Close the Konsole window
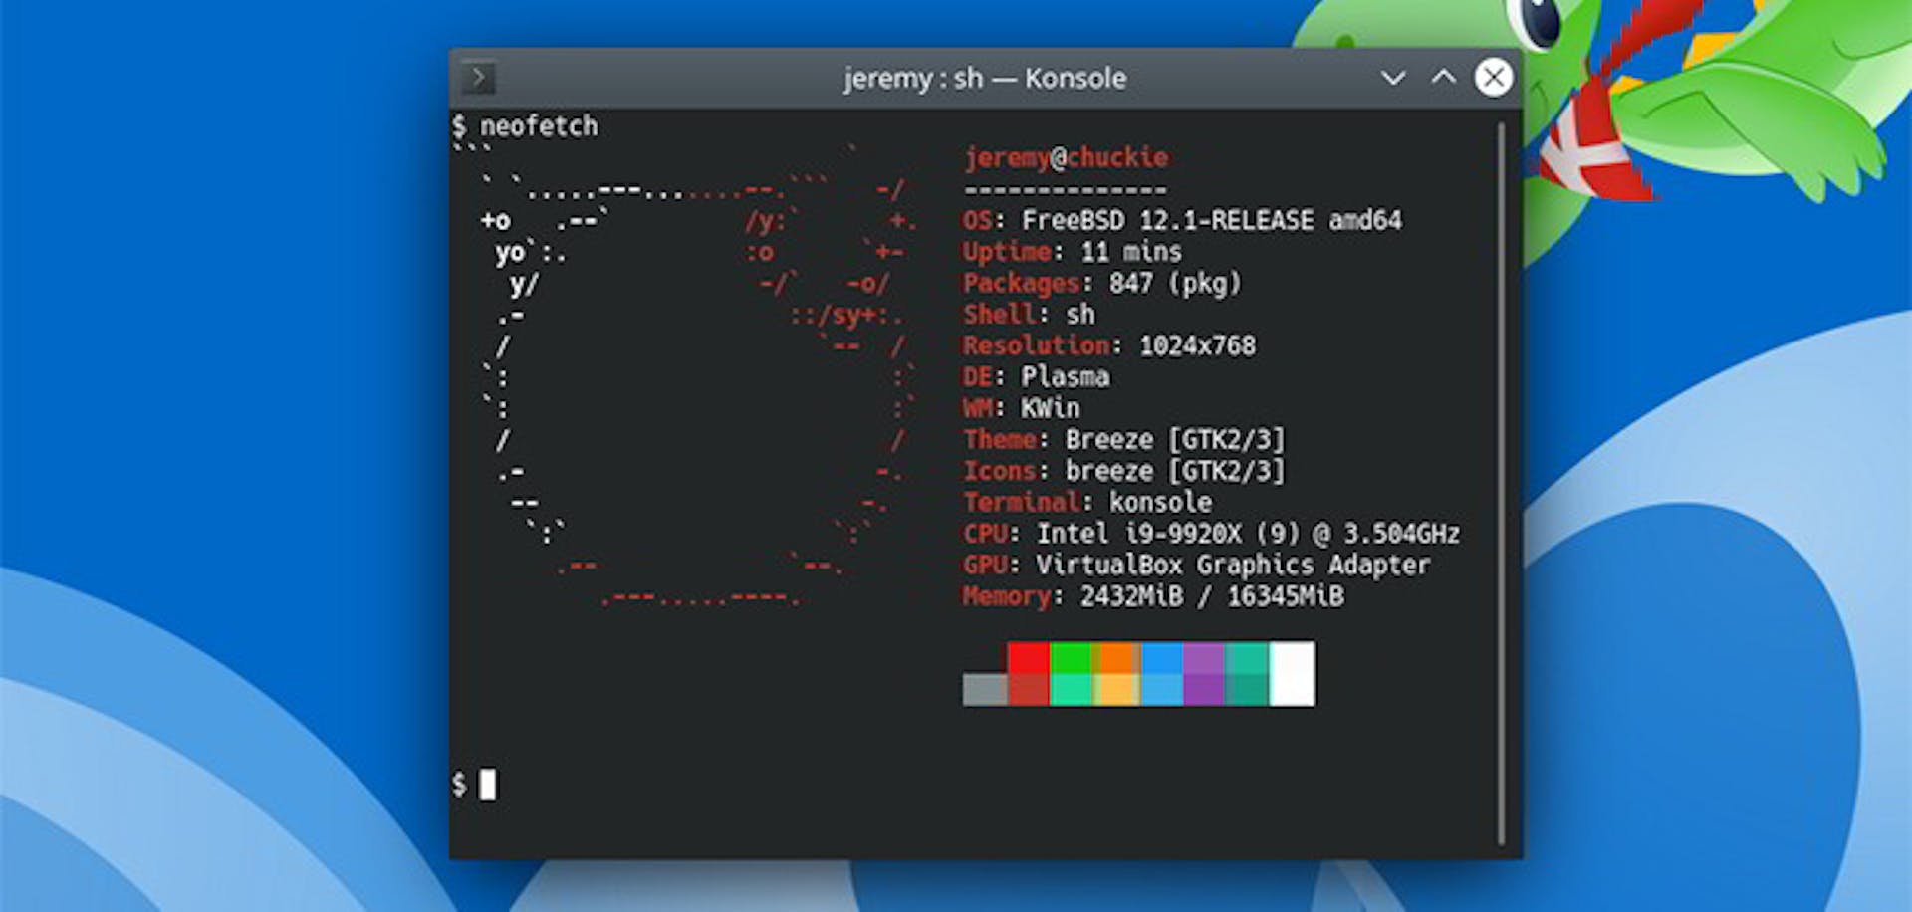 point(1493,77)
